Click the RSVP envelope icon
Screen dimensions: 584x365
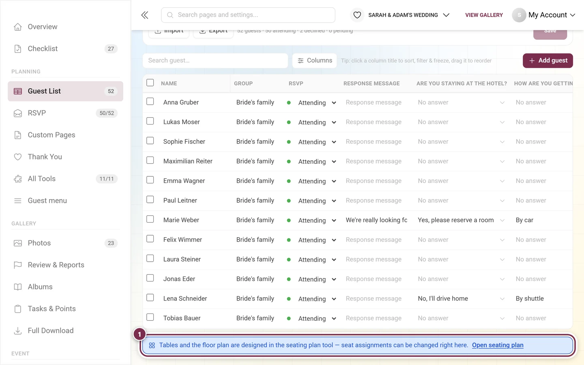click(18, 113)
